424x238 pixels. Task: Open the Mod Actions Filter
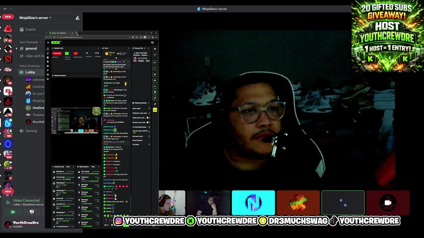tap(93, 167)
